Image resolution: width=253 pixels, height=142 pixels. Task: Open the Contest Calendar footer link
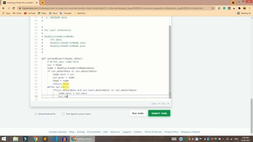[x=58, y=132]
